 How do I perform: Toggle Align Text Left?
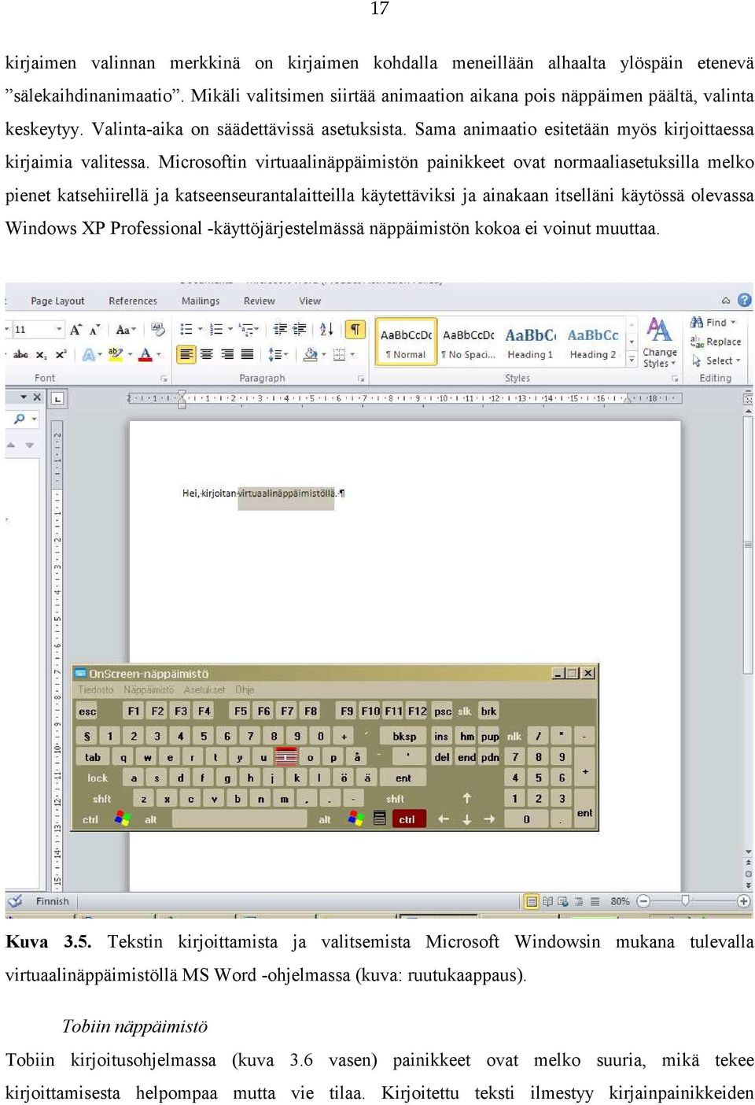point(186,355)
